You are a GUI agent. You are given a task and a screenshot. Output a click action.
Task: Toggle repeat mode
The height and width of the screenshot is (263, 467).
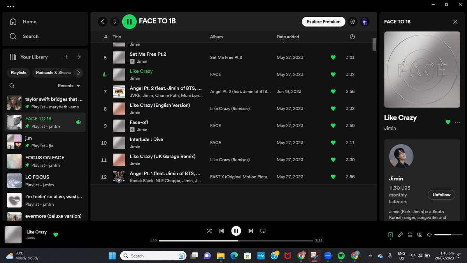(263, 231)
